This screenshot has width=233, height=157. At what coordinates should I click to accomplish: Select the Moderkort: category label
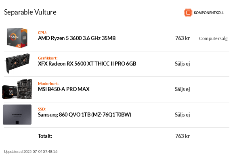tap(48, 83)
